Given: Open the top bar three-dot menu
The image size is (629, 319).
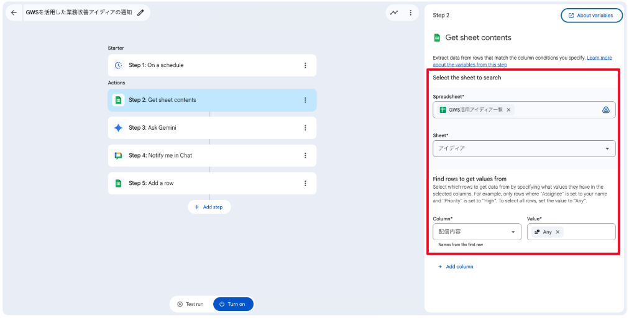Looking at the screenshot, I should [x=410, y=12].
